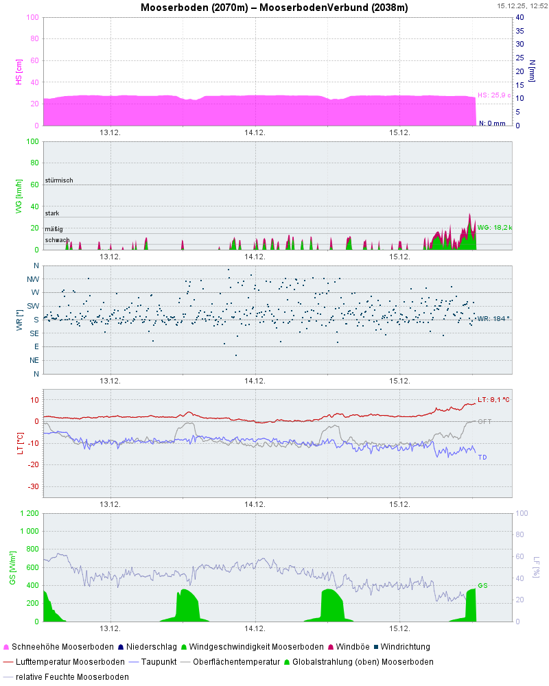Click the red Lufttemperatur Mooserboden legend line
The height and width of the screenshot is (686, 549).
point(8,662)
